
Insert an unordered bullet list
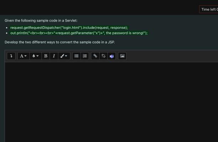(77, 56)
